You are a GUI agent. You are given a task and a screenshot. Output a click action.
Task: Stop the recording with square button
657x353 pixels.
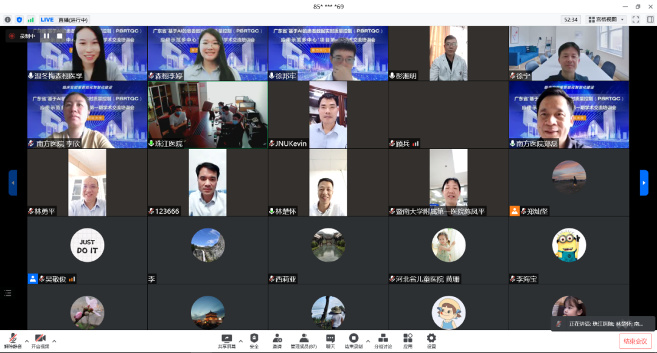tap(59, 36)
